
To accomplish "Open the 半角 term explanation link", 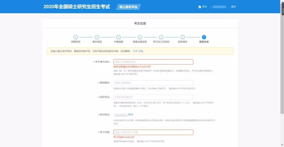I will click(140, 51).
